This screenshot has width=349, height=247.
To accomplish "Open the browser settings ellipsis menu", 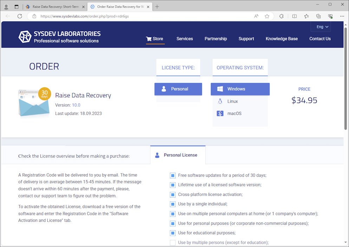I will pos(342,16).
